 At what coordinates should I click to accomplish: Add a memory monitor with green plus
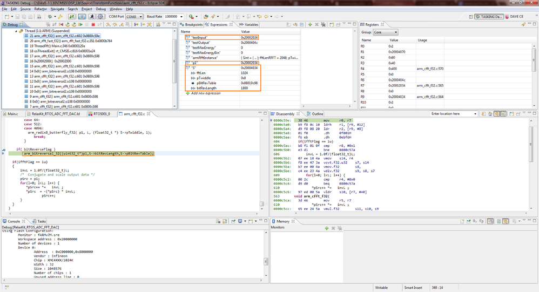point(327,228)
